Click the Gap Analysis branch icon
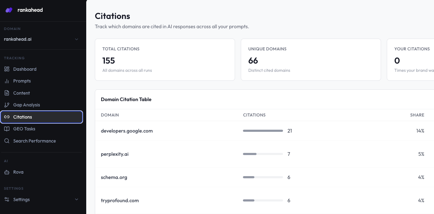 [x=6, y=105]
